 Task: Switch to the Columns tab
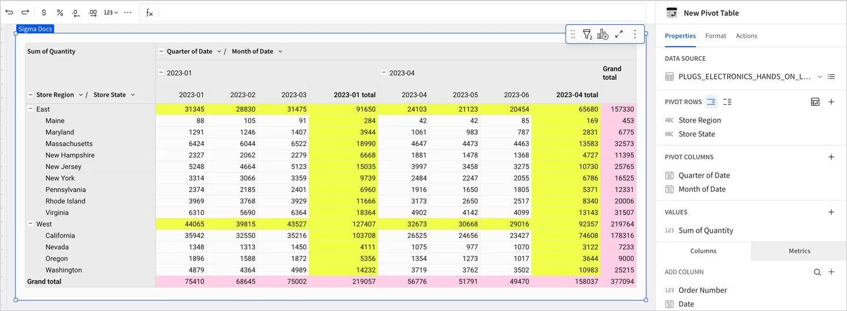click(703, 251)
